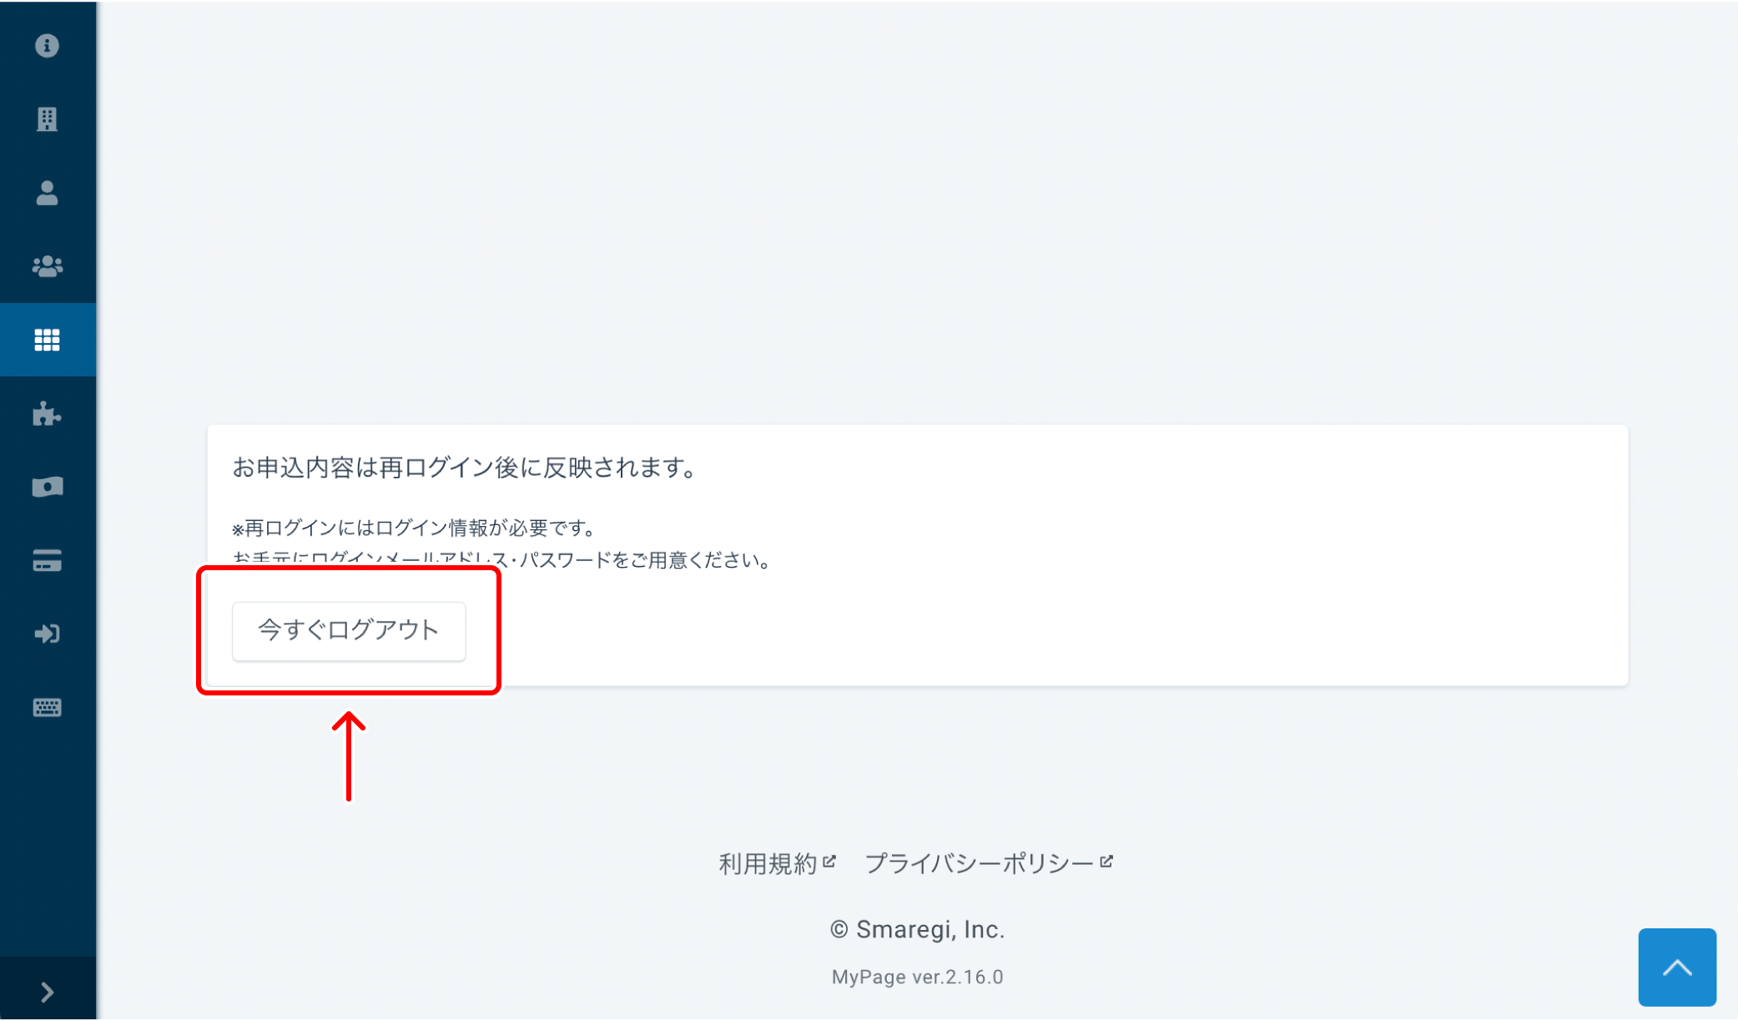Viewport: 1738px width, 1021px height.
Task: Open the 利用規約 link
Action: [x=768, y=864]
